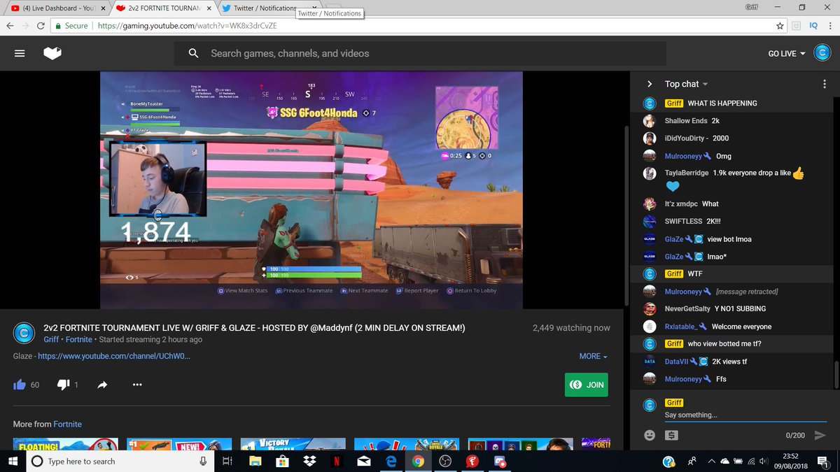This screenshot has width=840, height=472.
Task: Open Super Chat dollar icon
Action: (671, 435)
